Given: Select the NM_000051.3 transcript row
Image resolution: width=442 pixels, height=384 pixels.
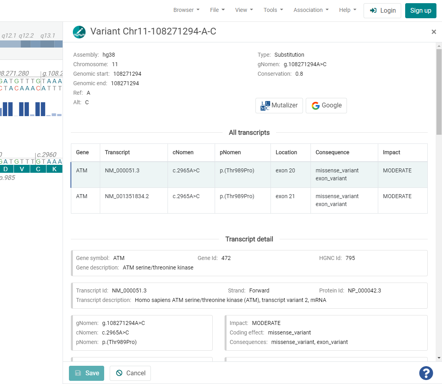Looking at the screenshot, I should (x=249, y=174).
